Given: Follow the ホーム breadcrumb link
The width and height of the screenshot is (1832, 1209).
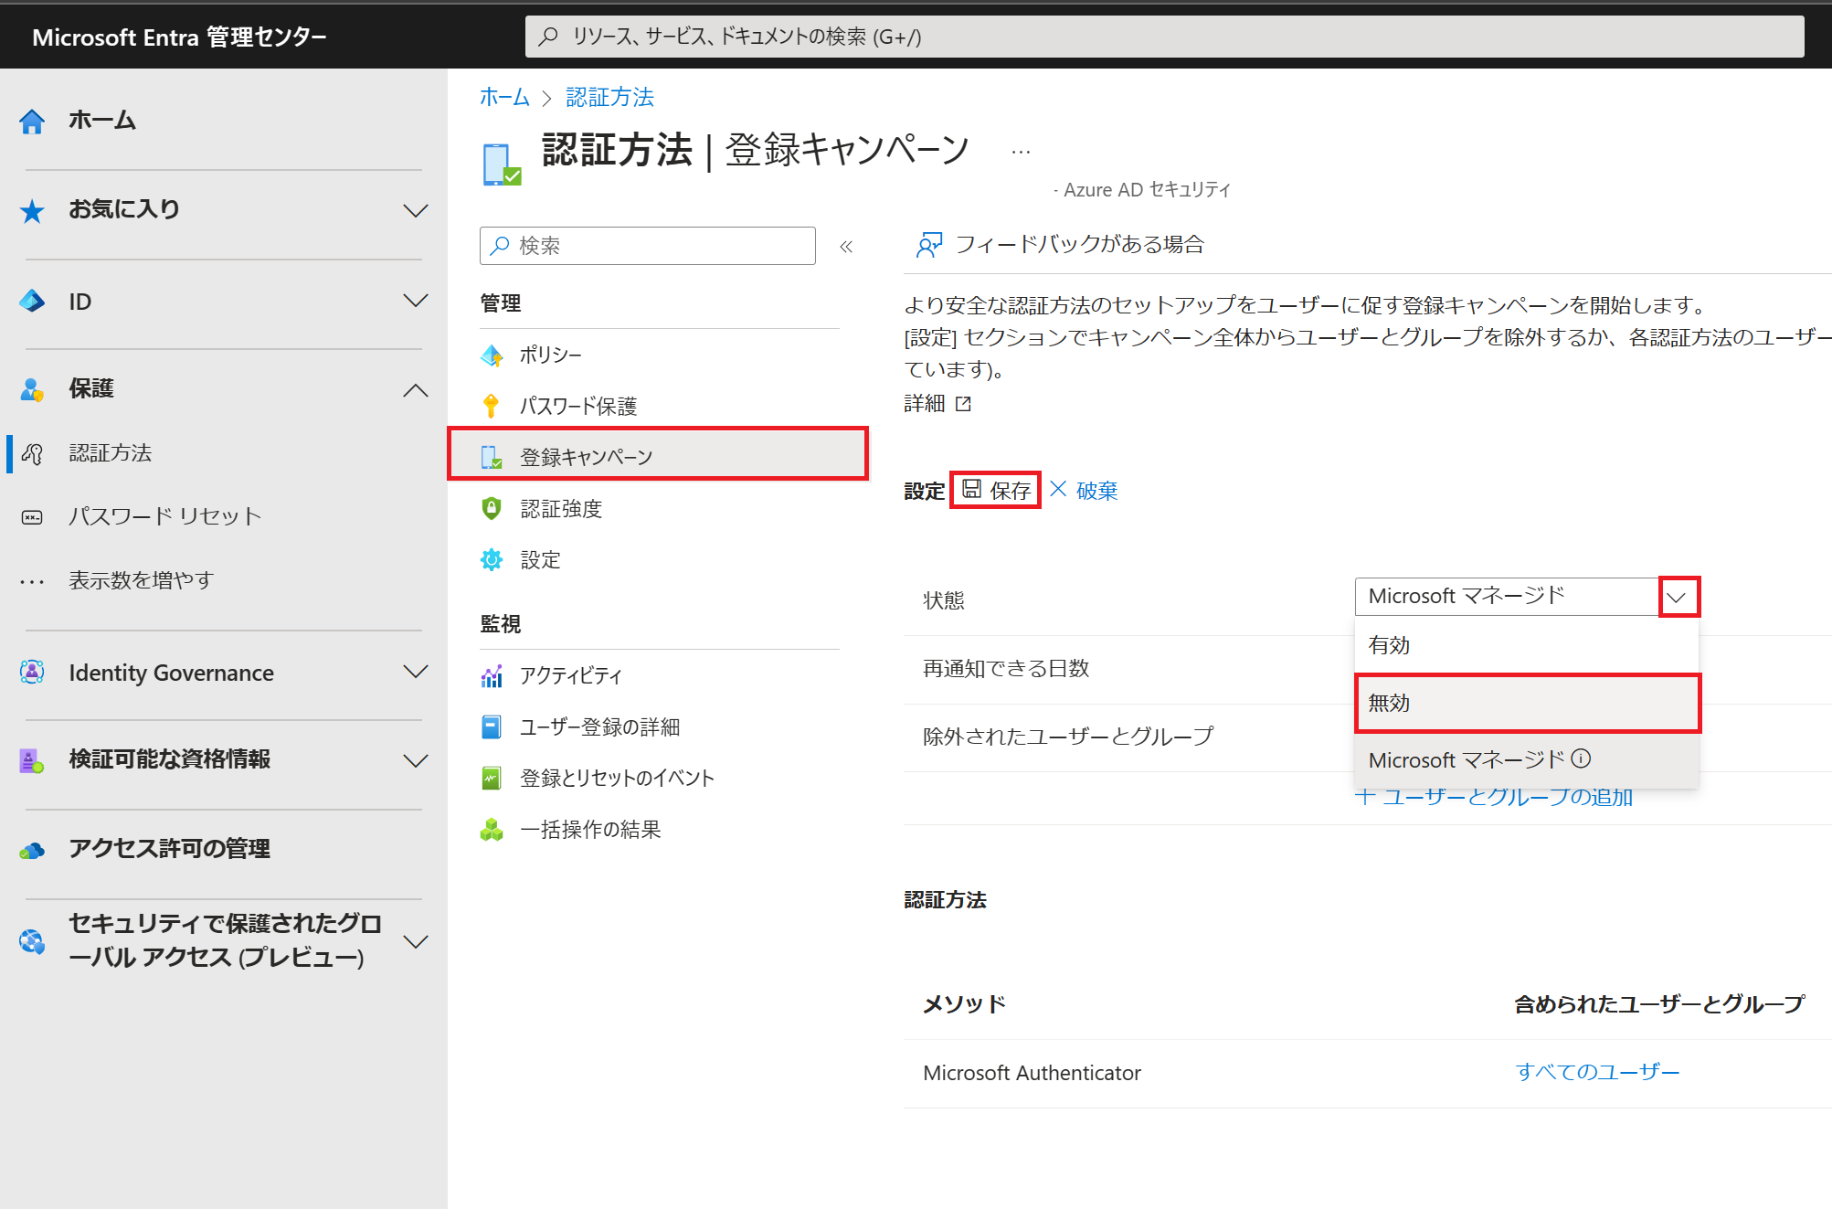Looking at the screenshot, I should [504, 97].
